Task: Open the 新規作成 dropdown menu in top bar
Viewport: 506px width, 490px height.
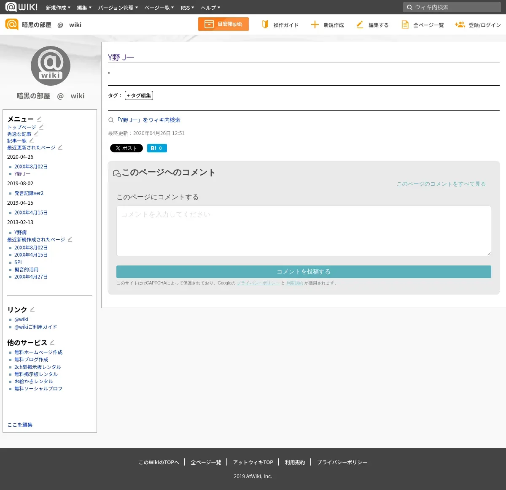Action: pos(58,8)
